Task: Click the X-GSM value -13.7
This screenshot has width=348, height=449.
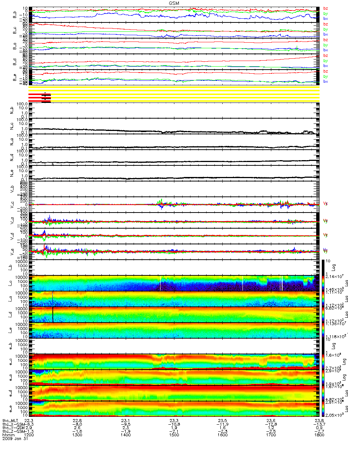Action: [319, 424]
